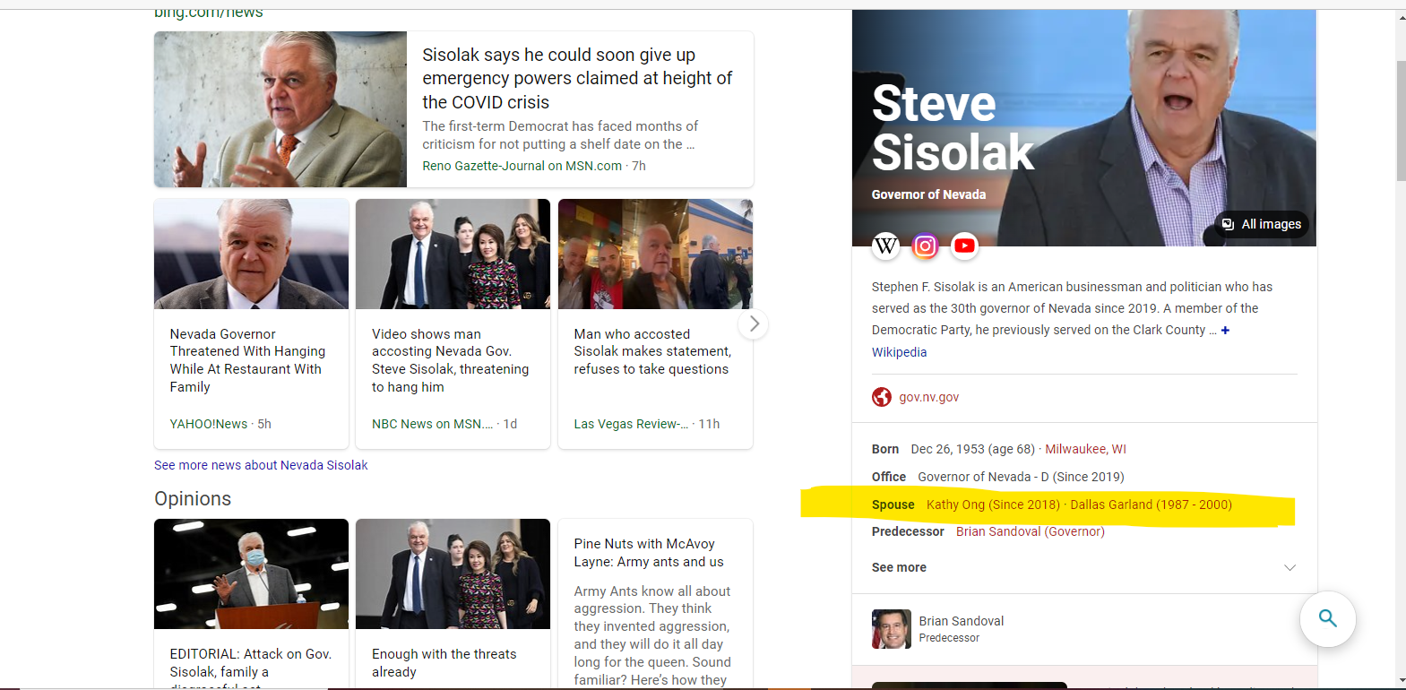Image resolution: width=1406 pixels, height=690 pixels.
Task: Open Brian Sandoval (Governor) predecessor link
Action: coord(1030,531)
